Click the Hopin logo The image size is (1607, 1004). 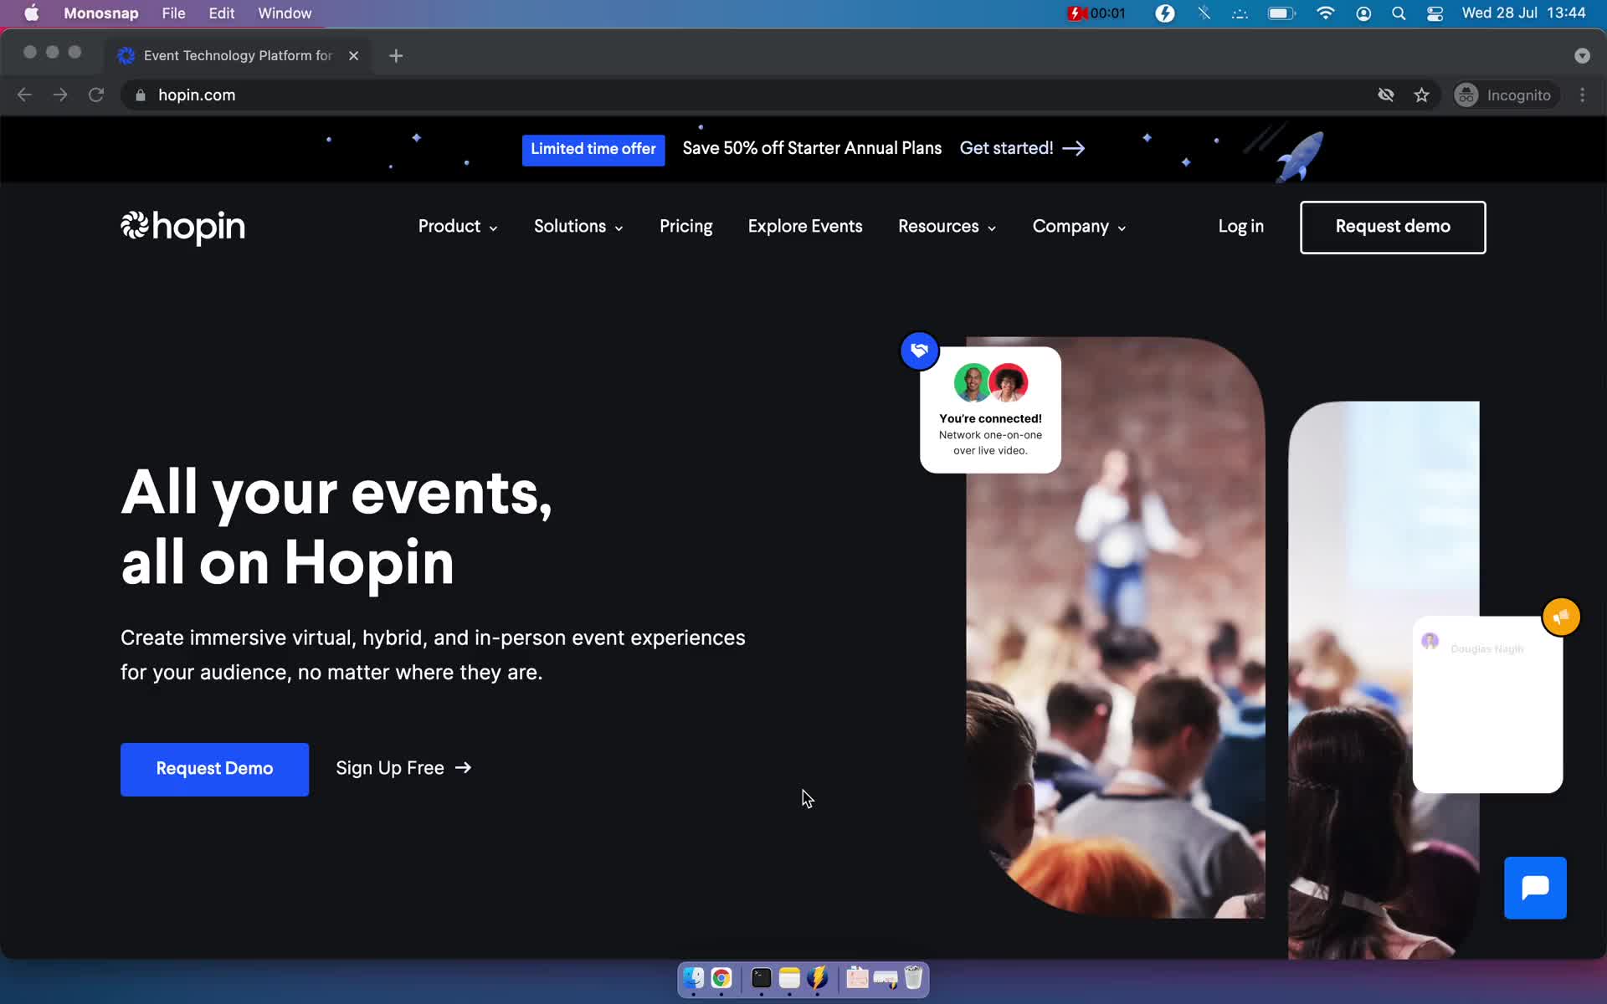point(182,227)
